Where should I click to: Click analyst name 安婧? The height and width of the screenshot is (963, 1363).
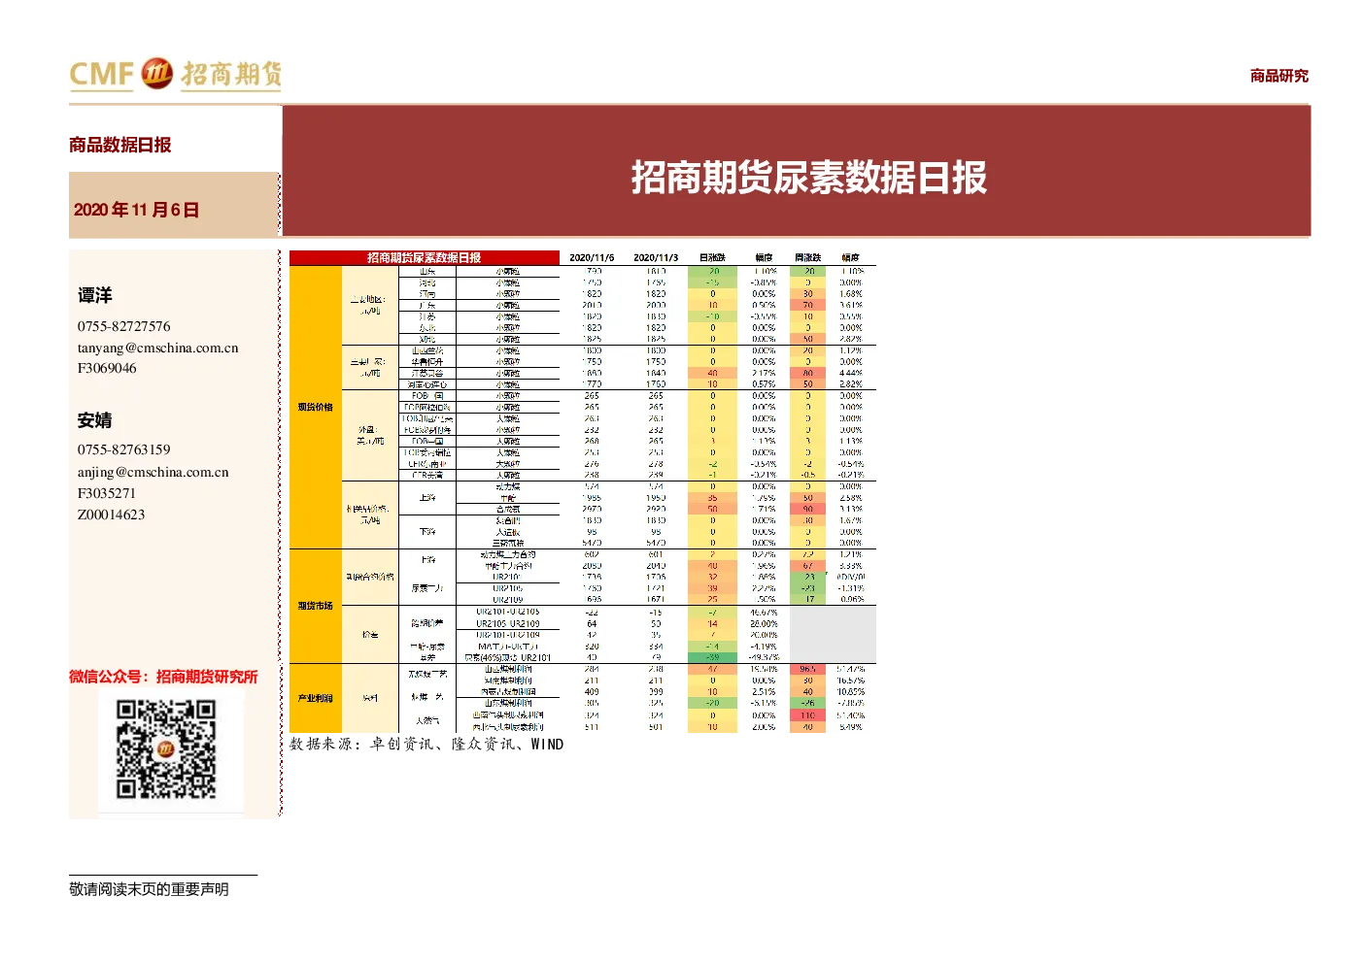[95, 420]
